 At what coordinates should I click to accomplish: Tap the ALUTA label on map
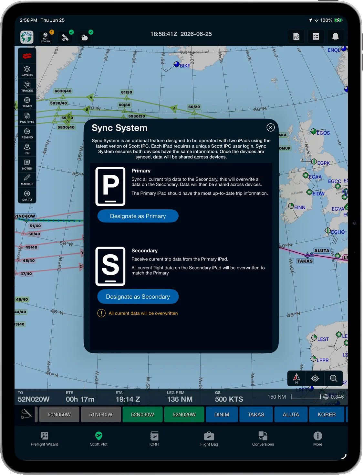coord(322,251)
